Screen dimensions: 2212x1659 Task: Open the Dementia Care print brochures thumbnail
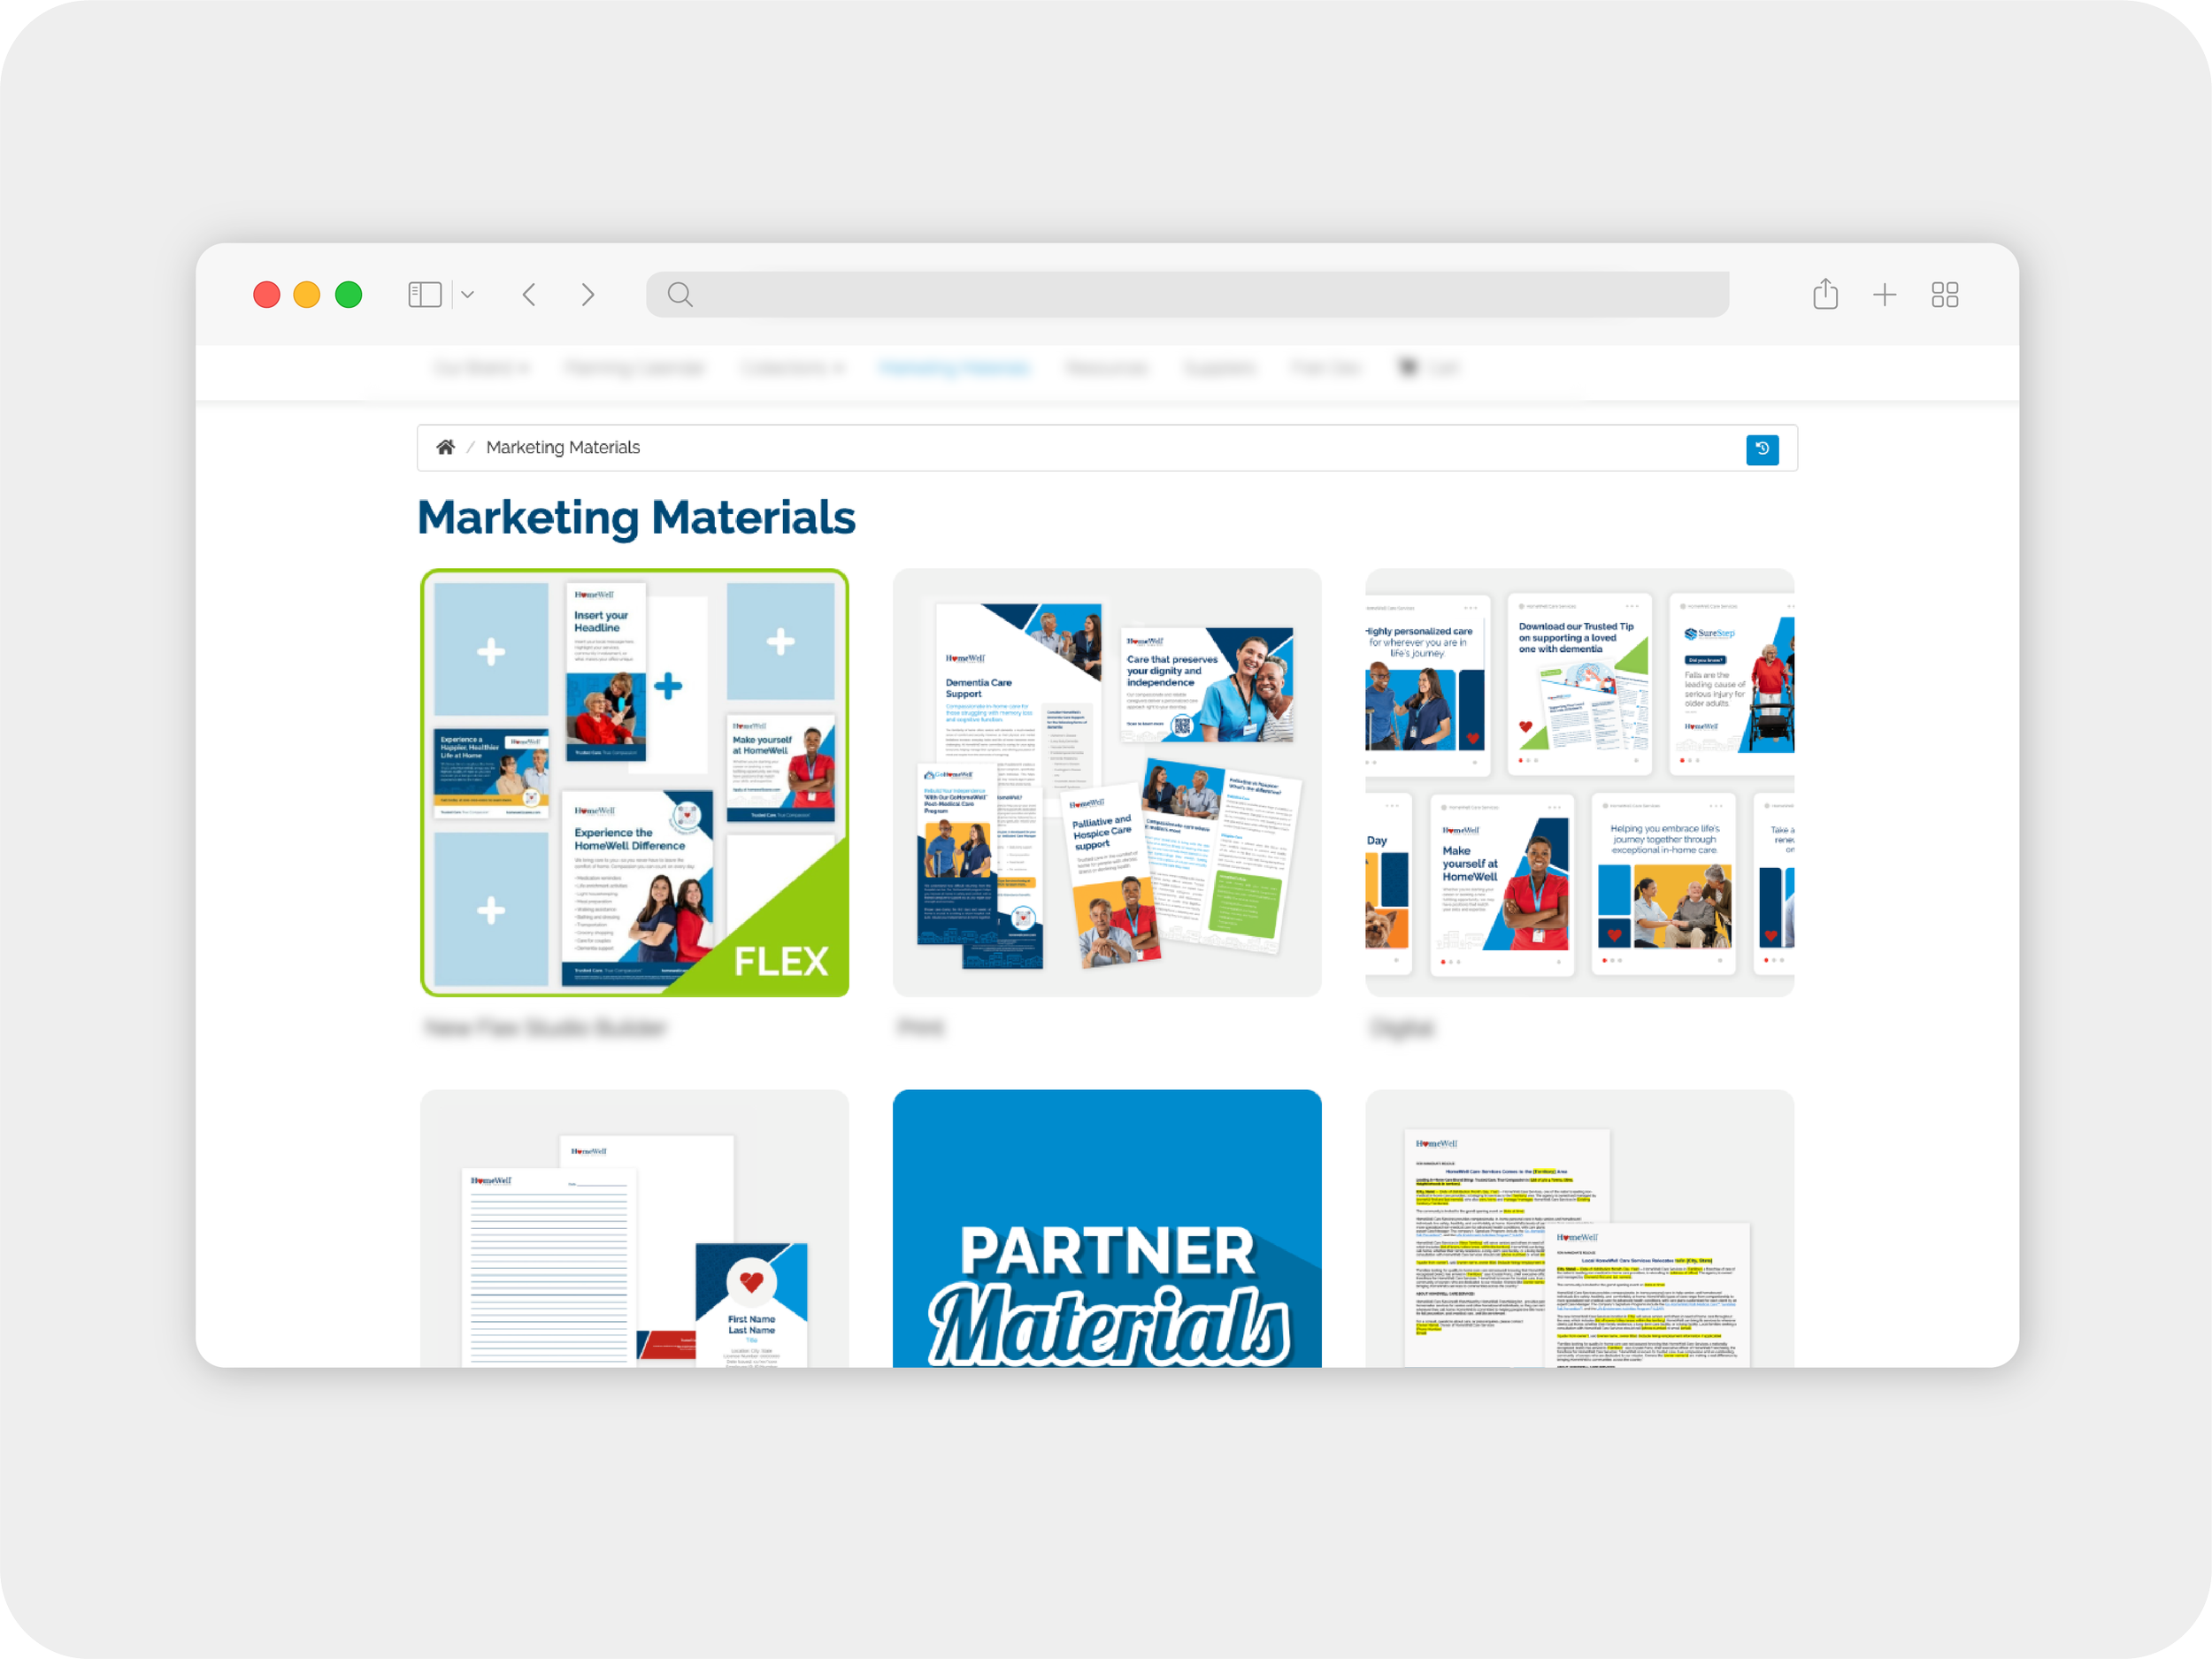point(1107,782)
